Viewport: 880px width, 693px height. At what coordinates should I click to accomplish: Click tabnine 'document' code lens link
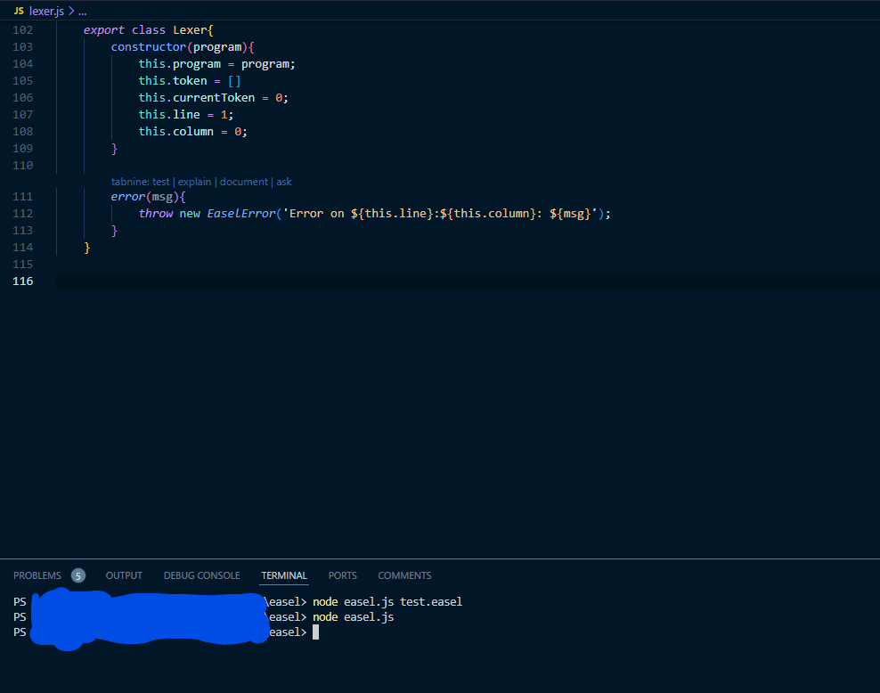[243, 182]
